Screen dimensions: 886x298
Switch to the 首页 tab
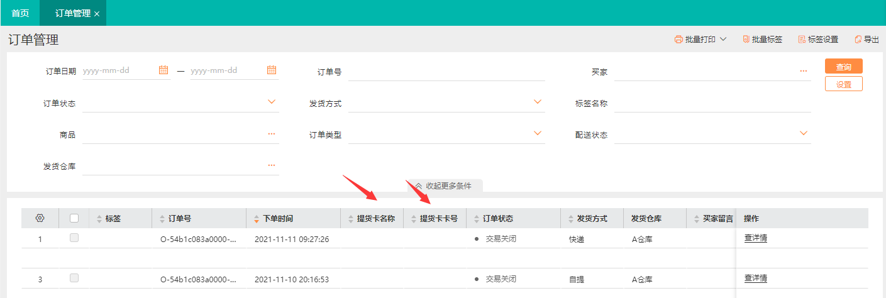point(20,13)
